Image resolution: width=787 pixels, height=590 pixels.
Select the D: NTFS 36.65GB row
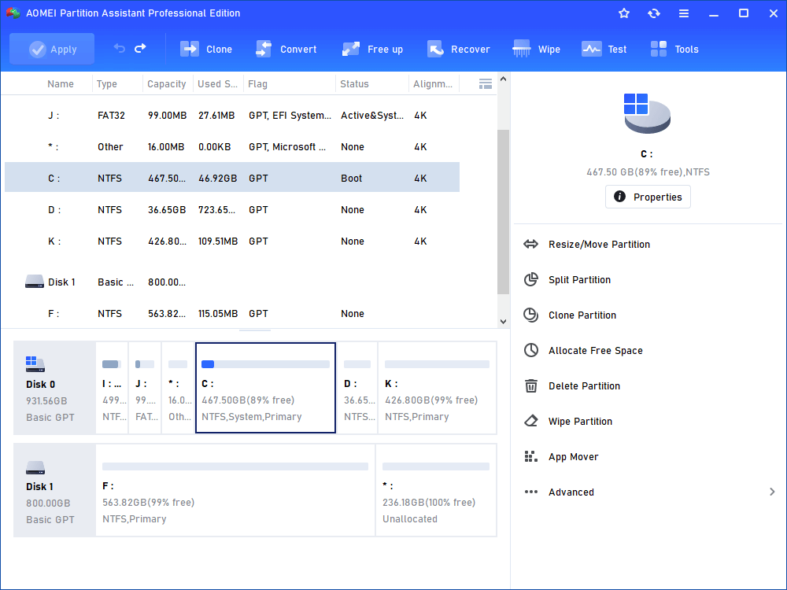232,210
